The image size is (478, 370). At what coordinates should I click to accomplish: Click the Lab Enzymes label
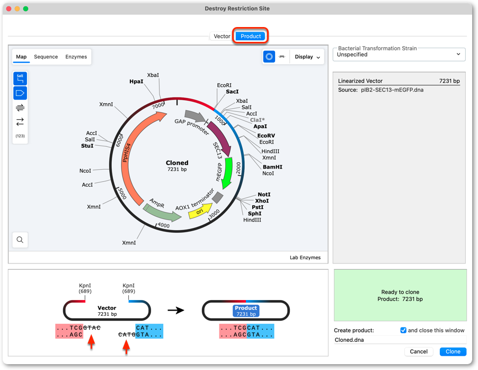tap(305, 258)
